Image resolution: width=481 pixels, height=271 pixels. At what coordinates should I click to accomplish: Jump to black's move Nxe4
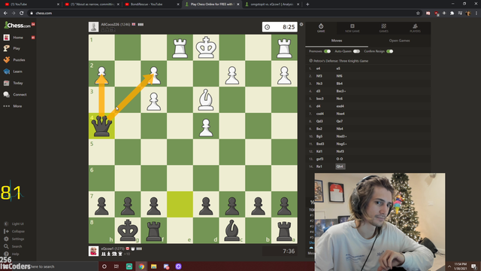pos(340,114)
